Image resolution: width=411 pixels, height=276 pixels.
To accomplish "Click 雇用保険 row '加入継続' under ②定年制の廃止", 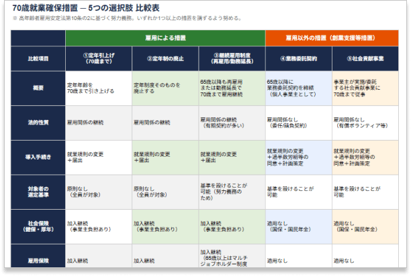I will coord(165,256).
